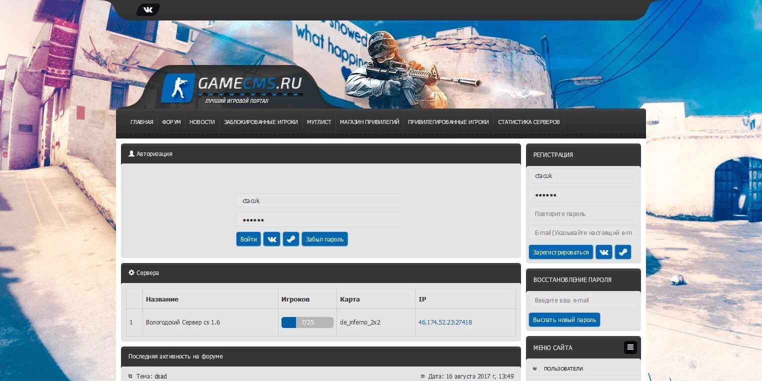The width and height of the screenshot is (762, 381).
Task: Click the Название column header
Action: pos(162,299)
